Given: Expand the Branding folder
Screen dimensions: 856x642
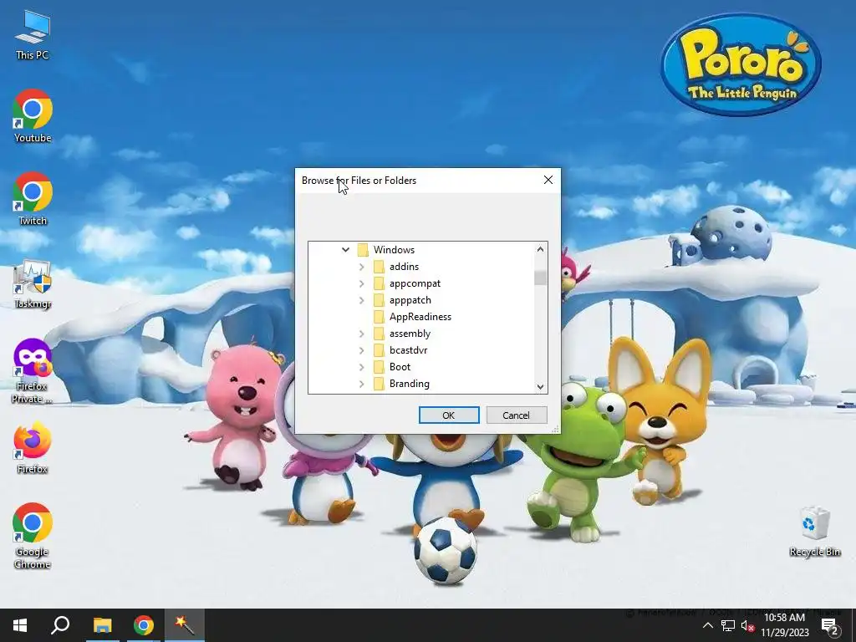Looking at the screenshot, I should tap(361, 384).
